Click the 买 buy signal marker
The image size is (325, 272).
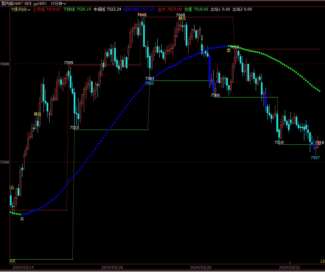click(22, 219)
